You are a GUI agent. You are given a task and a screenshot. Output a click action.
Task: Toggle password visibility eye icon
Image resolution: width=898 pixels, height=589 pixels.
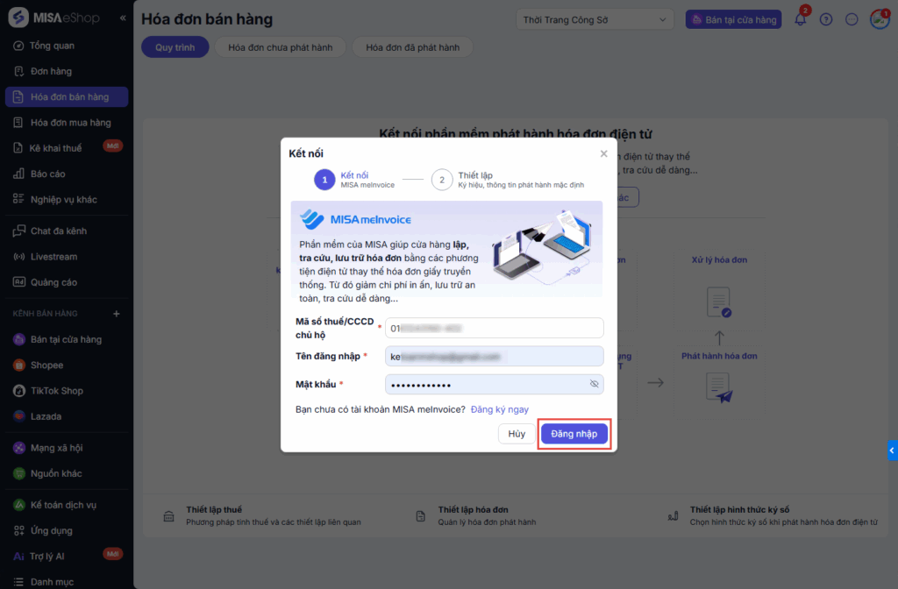[594, 384]
